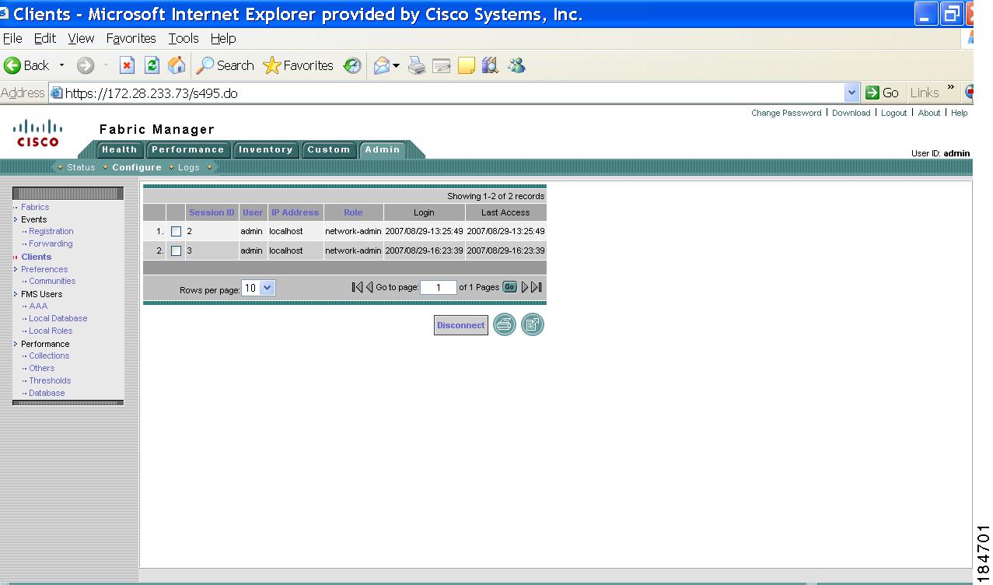
Task: Open the File menu
Action: click(12, 38)
